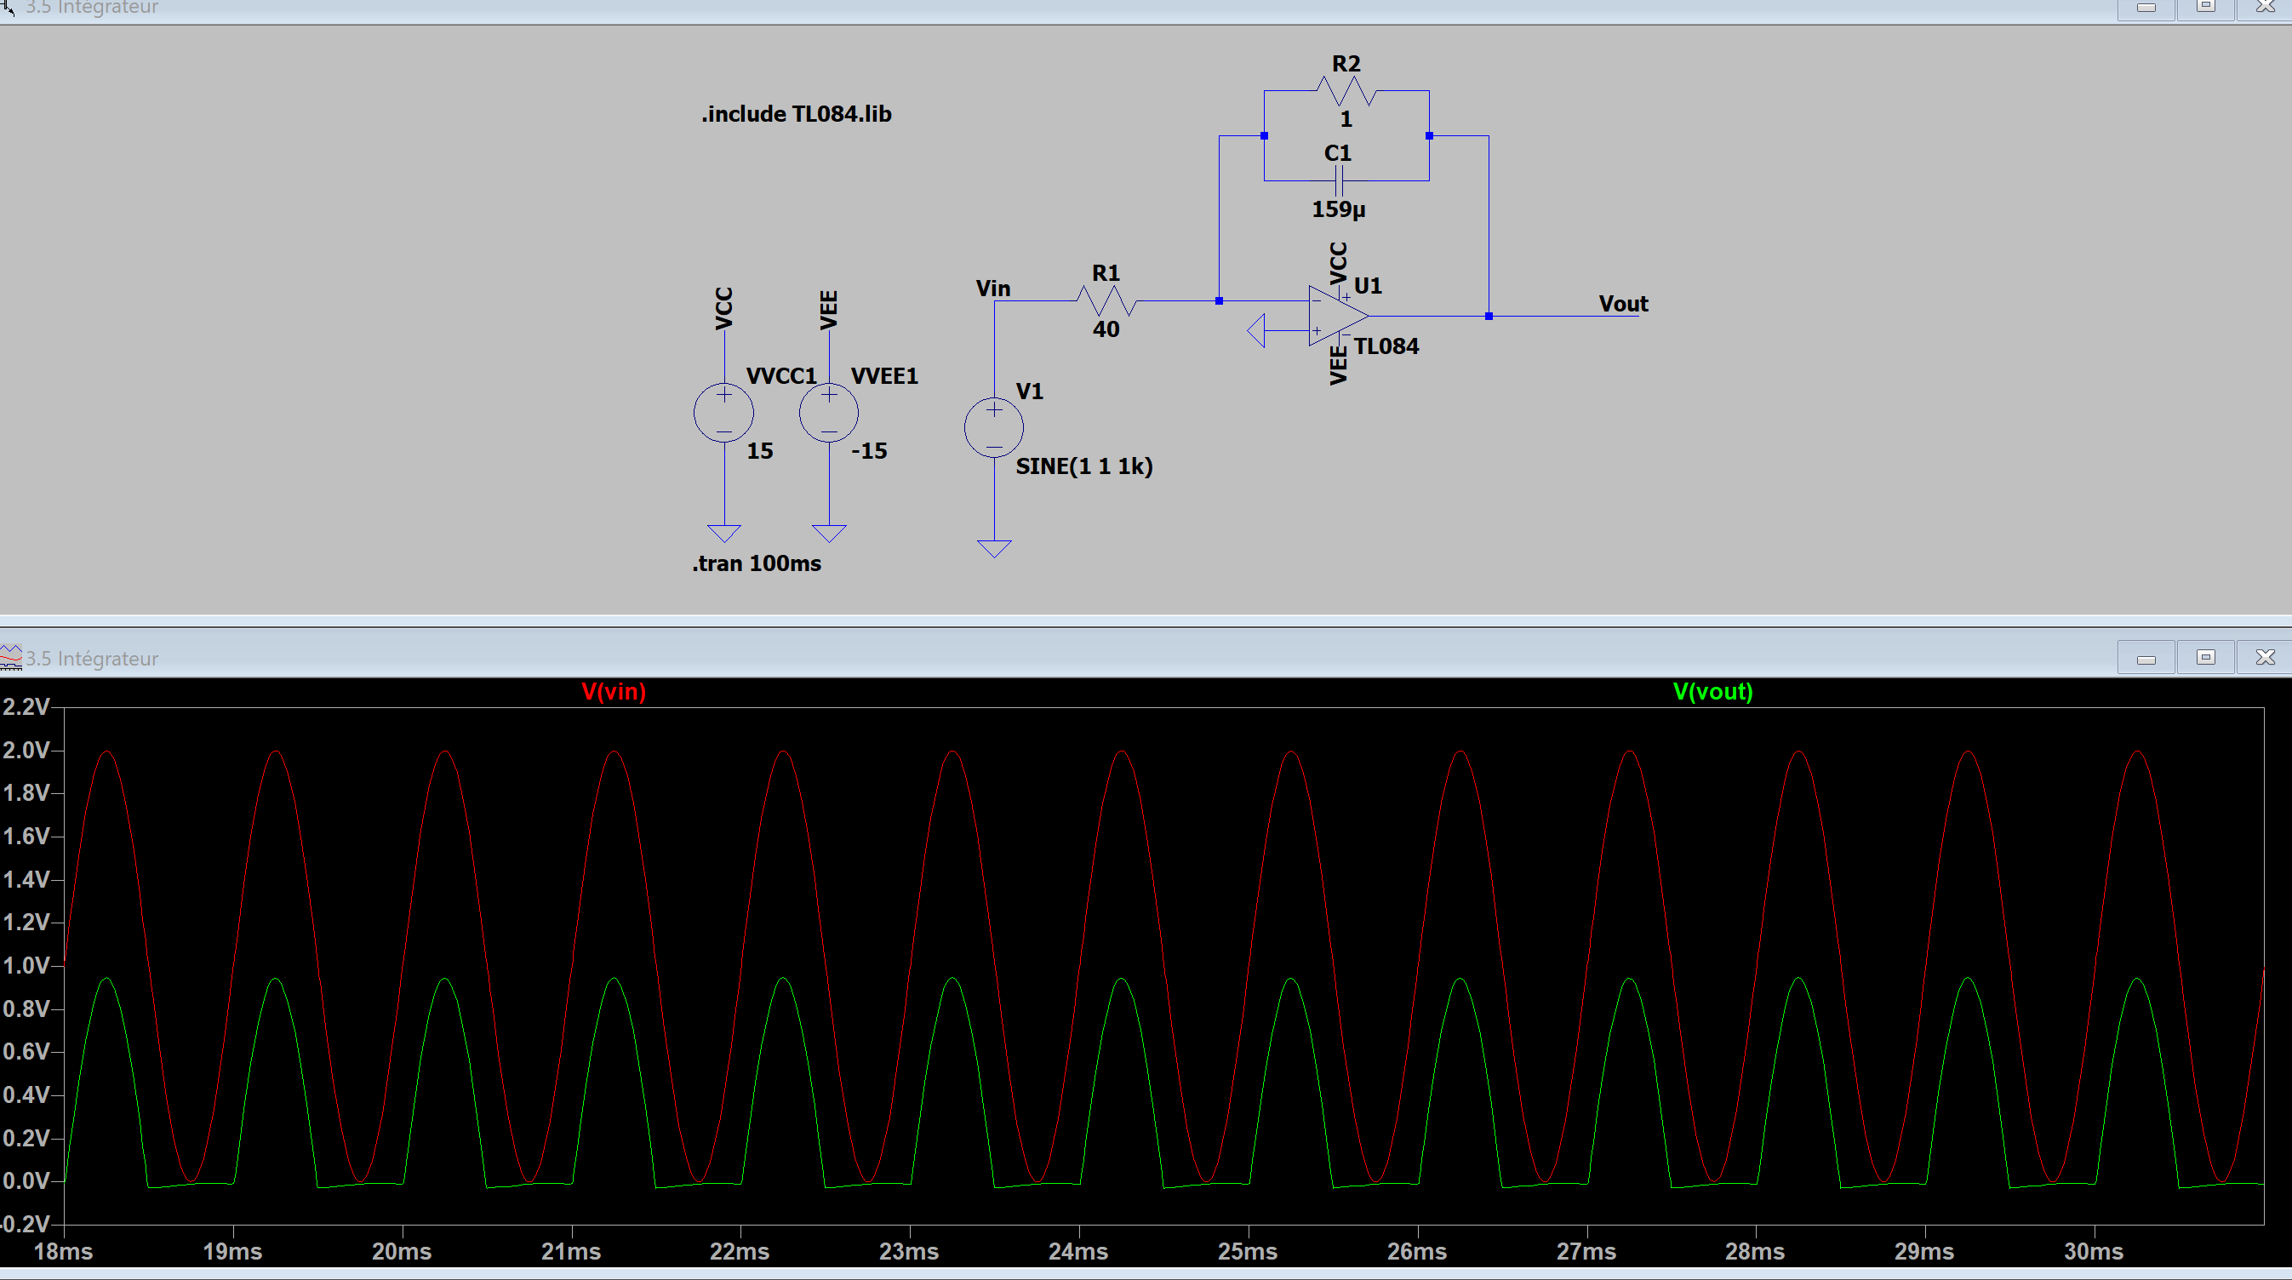The image size is (2292, 1280).
Task: Click the V(vin) red trace label
Action: 614,691
